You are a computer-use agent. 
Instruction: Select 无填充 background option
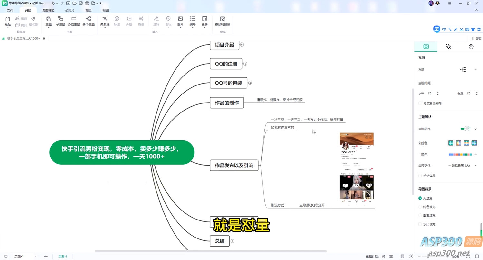pyautogui.click(x=420, y=198)
